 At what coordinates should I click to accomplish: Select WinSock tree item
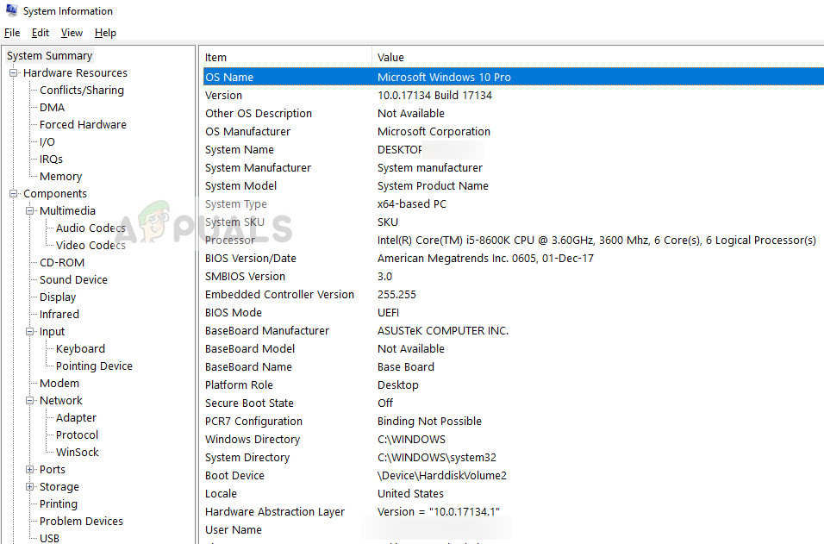(78, 453)
